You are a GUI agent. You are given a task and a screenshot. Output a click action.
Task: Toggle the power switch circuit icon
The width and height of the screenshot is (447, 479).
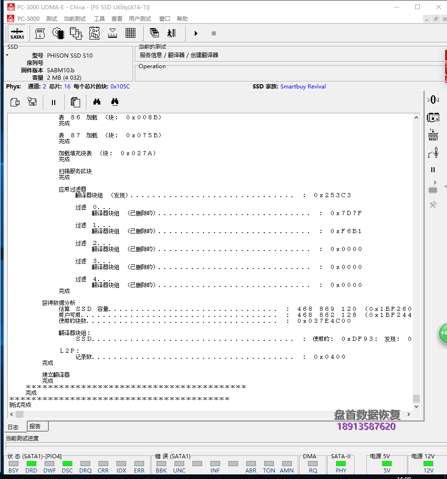coord(433,152)
